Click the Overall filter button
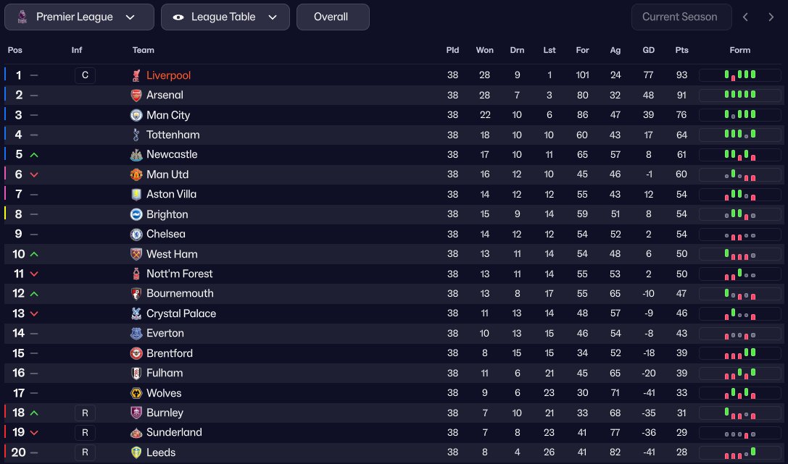The height and width of the screenshot is (464, 788). (x=333, y=17)
